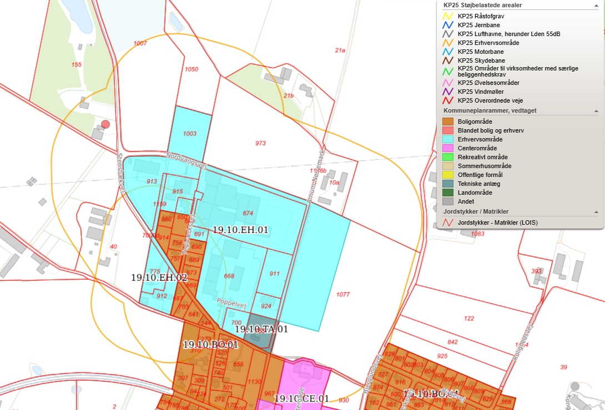Collapse the Jordstykker / Matrikler section

point(596,212)
